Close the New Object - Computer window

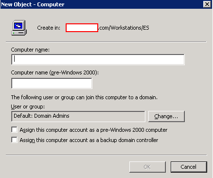point(207,4)
